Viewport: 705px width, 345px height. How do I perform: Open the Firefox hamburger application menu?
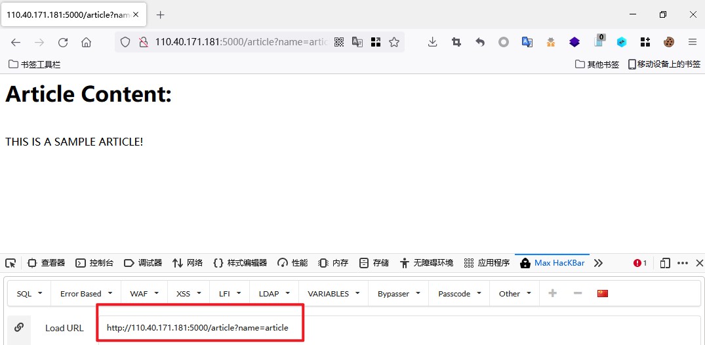(x=693, y=42)
